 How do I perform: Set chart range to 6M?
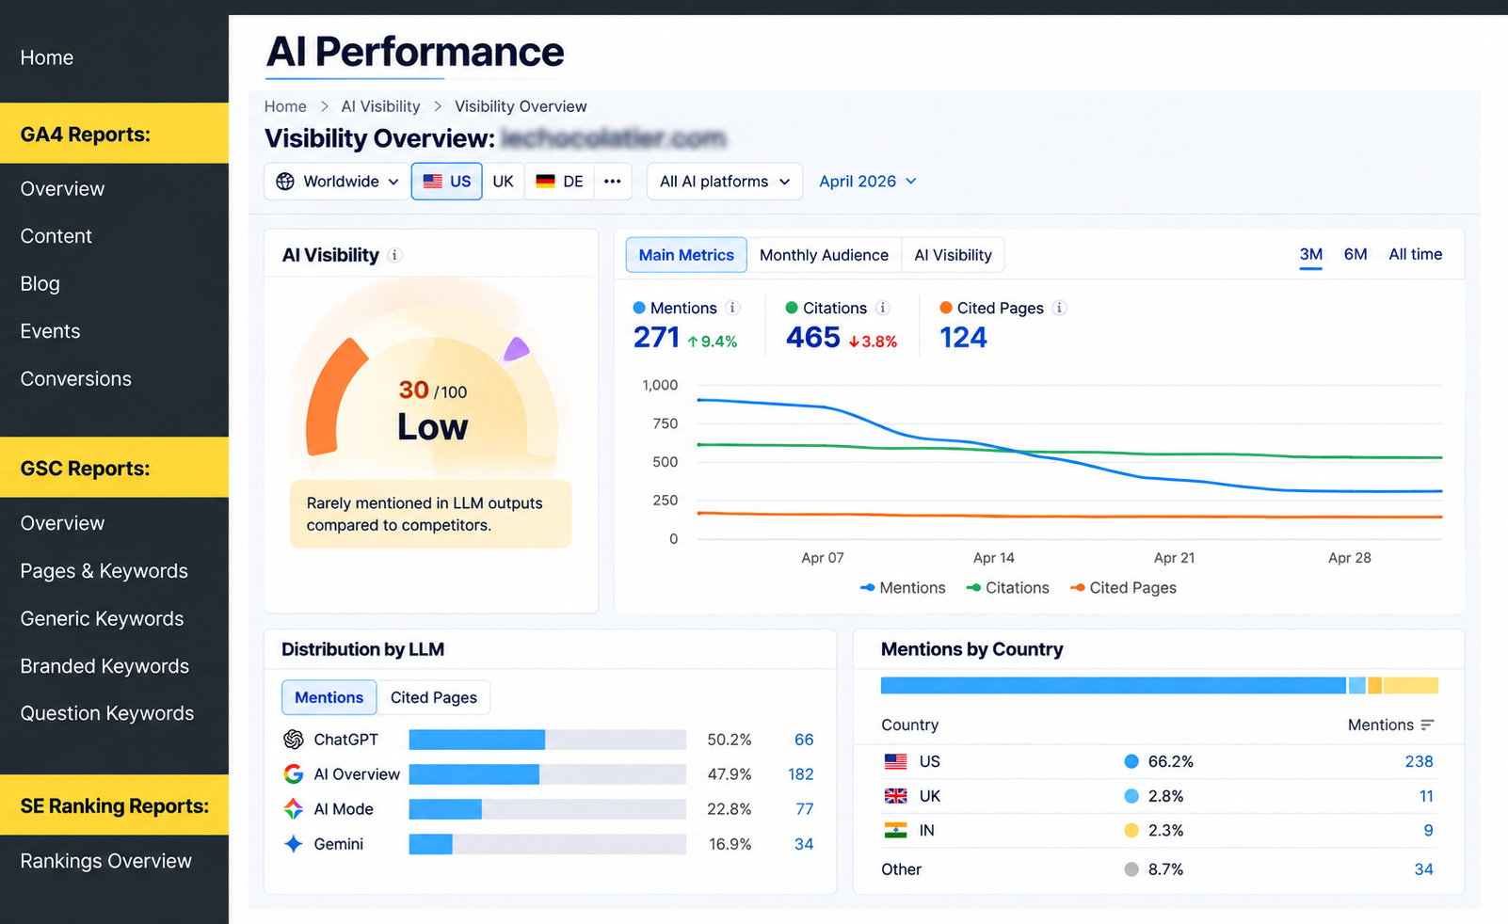click(x=1356, y=255)
